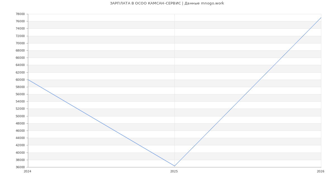This screenshot has width=335, height=181.
Task: Click the 2024 x-axis label
Action: point(27,171)
